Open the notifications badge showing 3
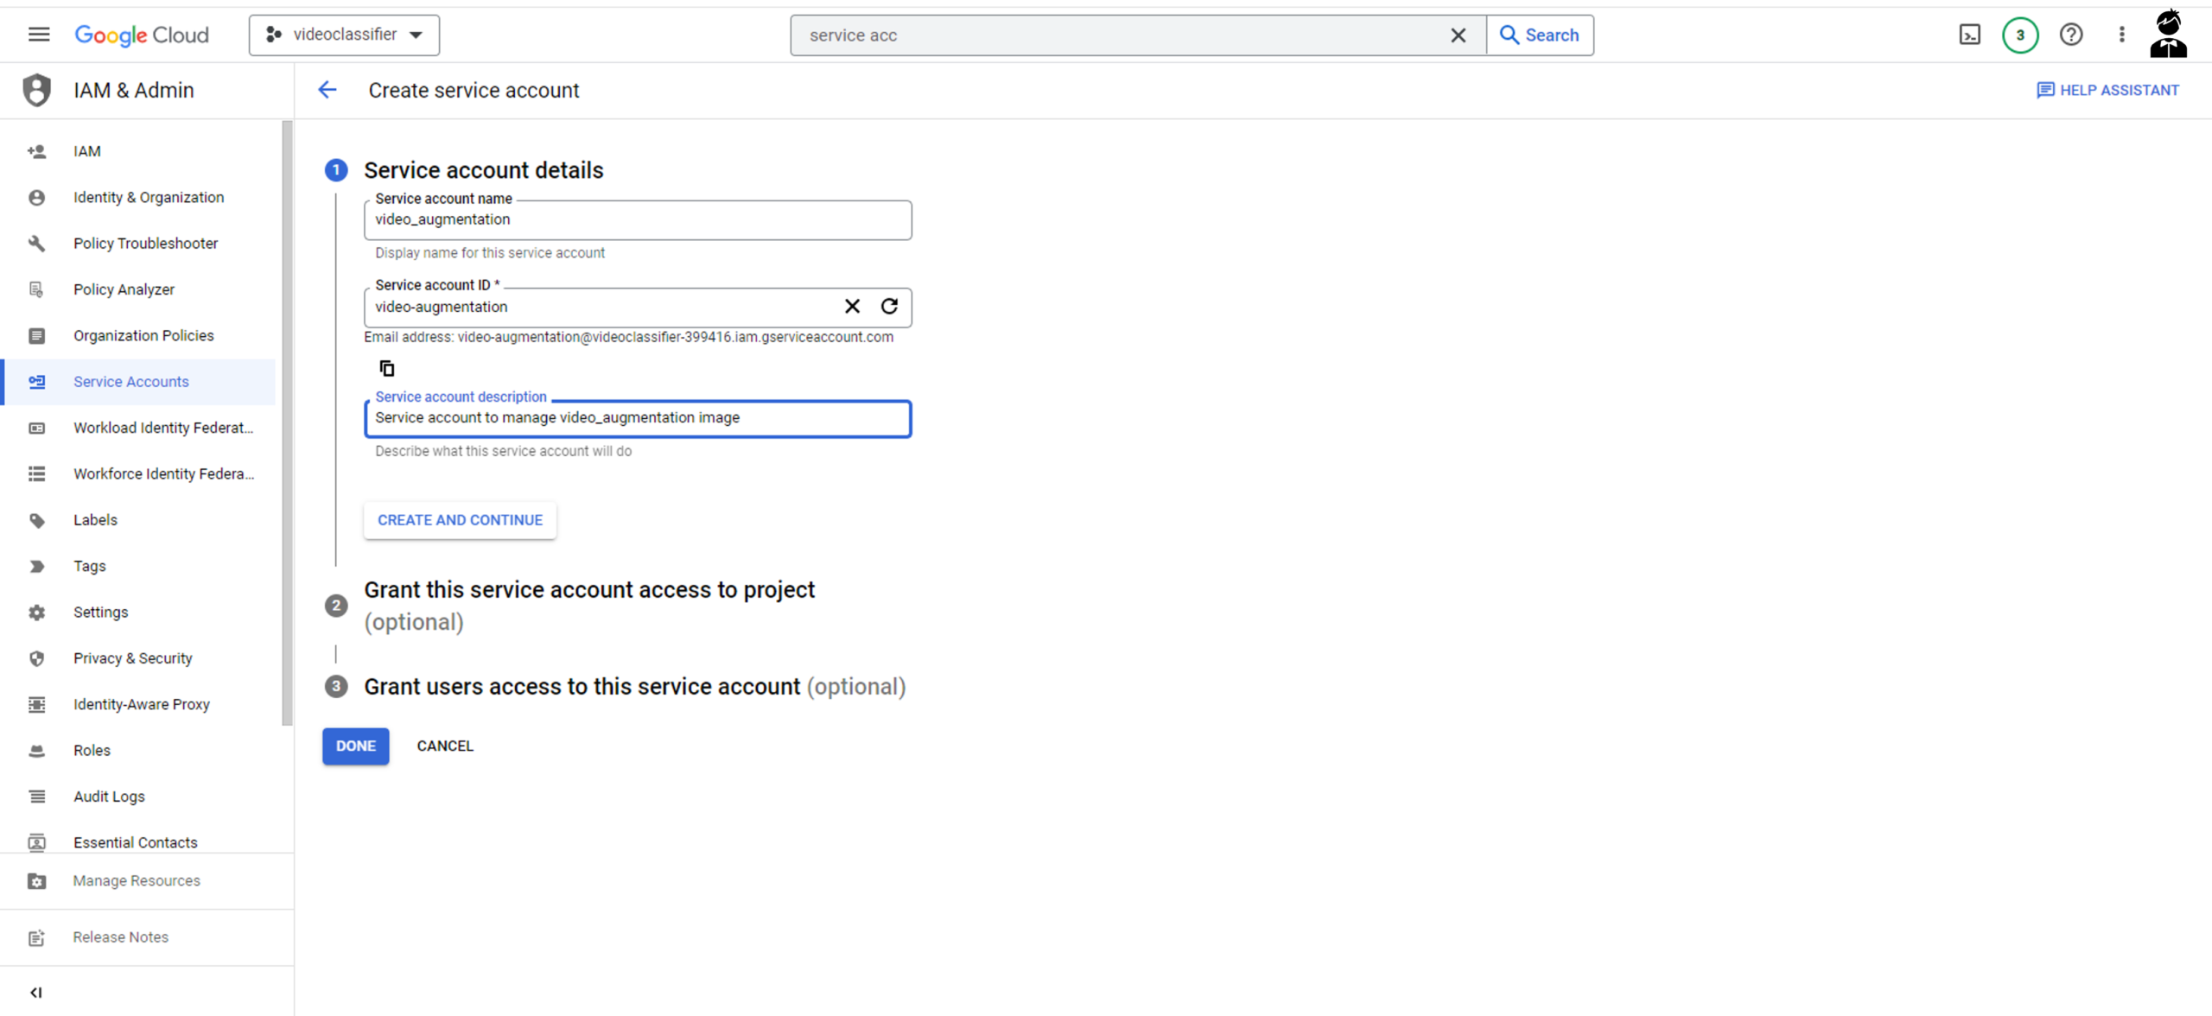Screen dimensions: 2212x1016 point(2019,35)
